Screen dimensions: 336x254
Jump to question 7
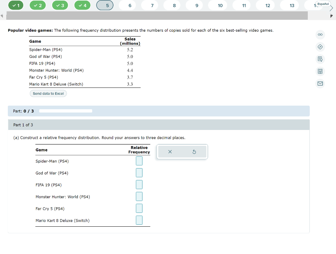150,5
